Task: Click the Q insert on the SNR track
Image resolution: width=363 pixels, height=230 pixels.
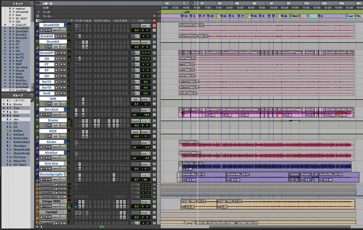Action: (x=83, y=104)
